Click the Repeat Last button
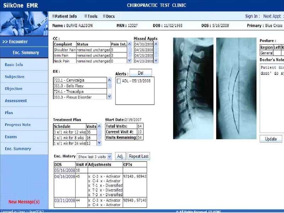284x213 pixels. pyautogui.click(x=139, y=156)
